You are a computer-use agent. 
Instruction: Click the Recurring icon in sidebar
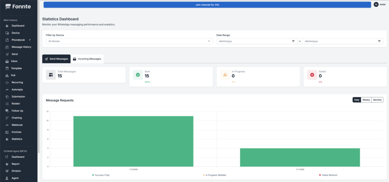(7, 82)
